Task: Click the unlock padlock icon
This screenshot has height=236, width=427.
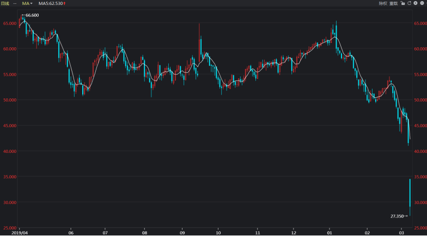Action: pyautogui.click(x=402, y=3)
